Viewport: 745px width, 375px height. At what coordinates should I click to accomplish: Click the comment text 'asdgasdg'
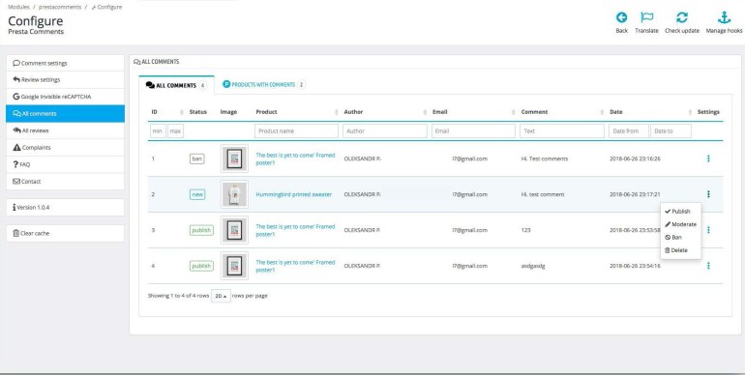533,266
